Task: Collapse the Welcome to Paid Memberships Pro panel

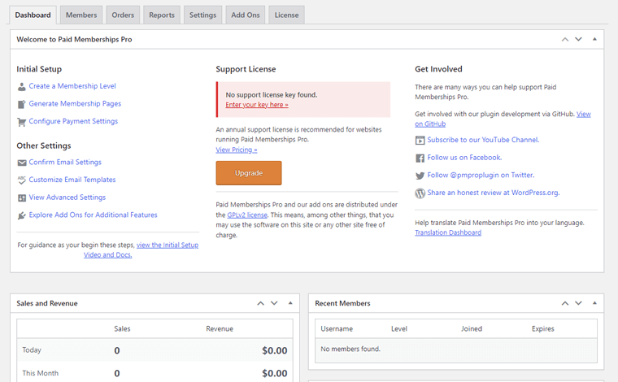Action: tap(594, 39)
